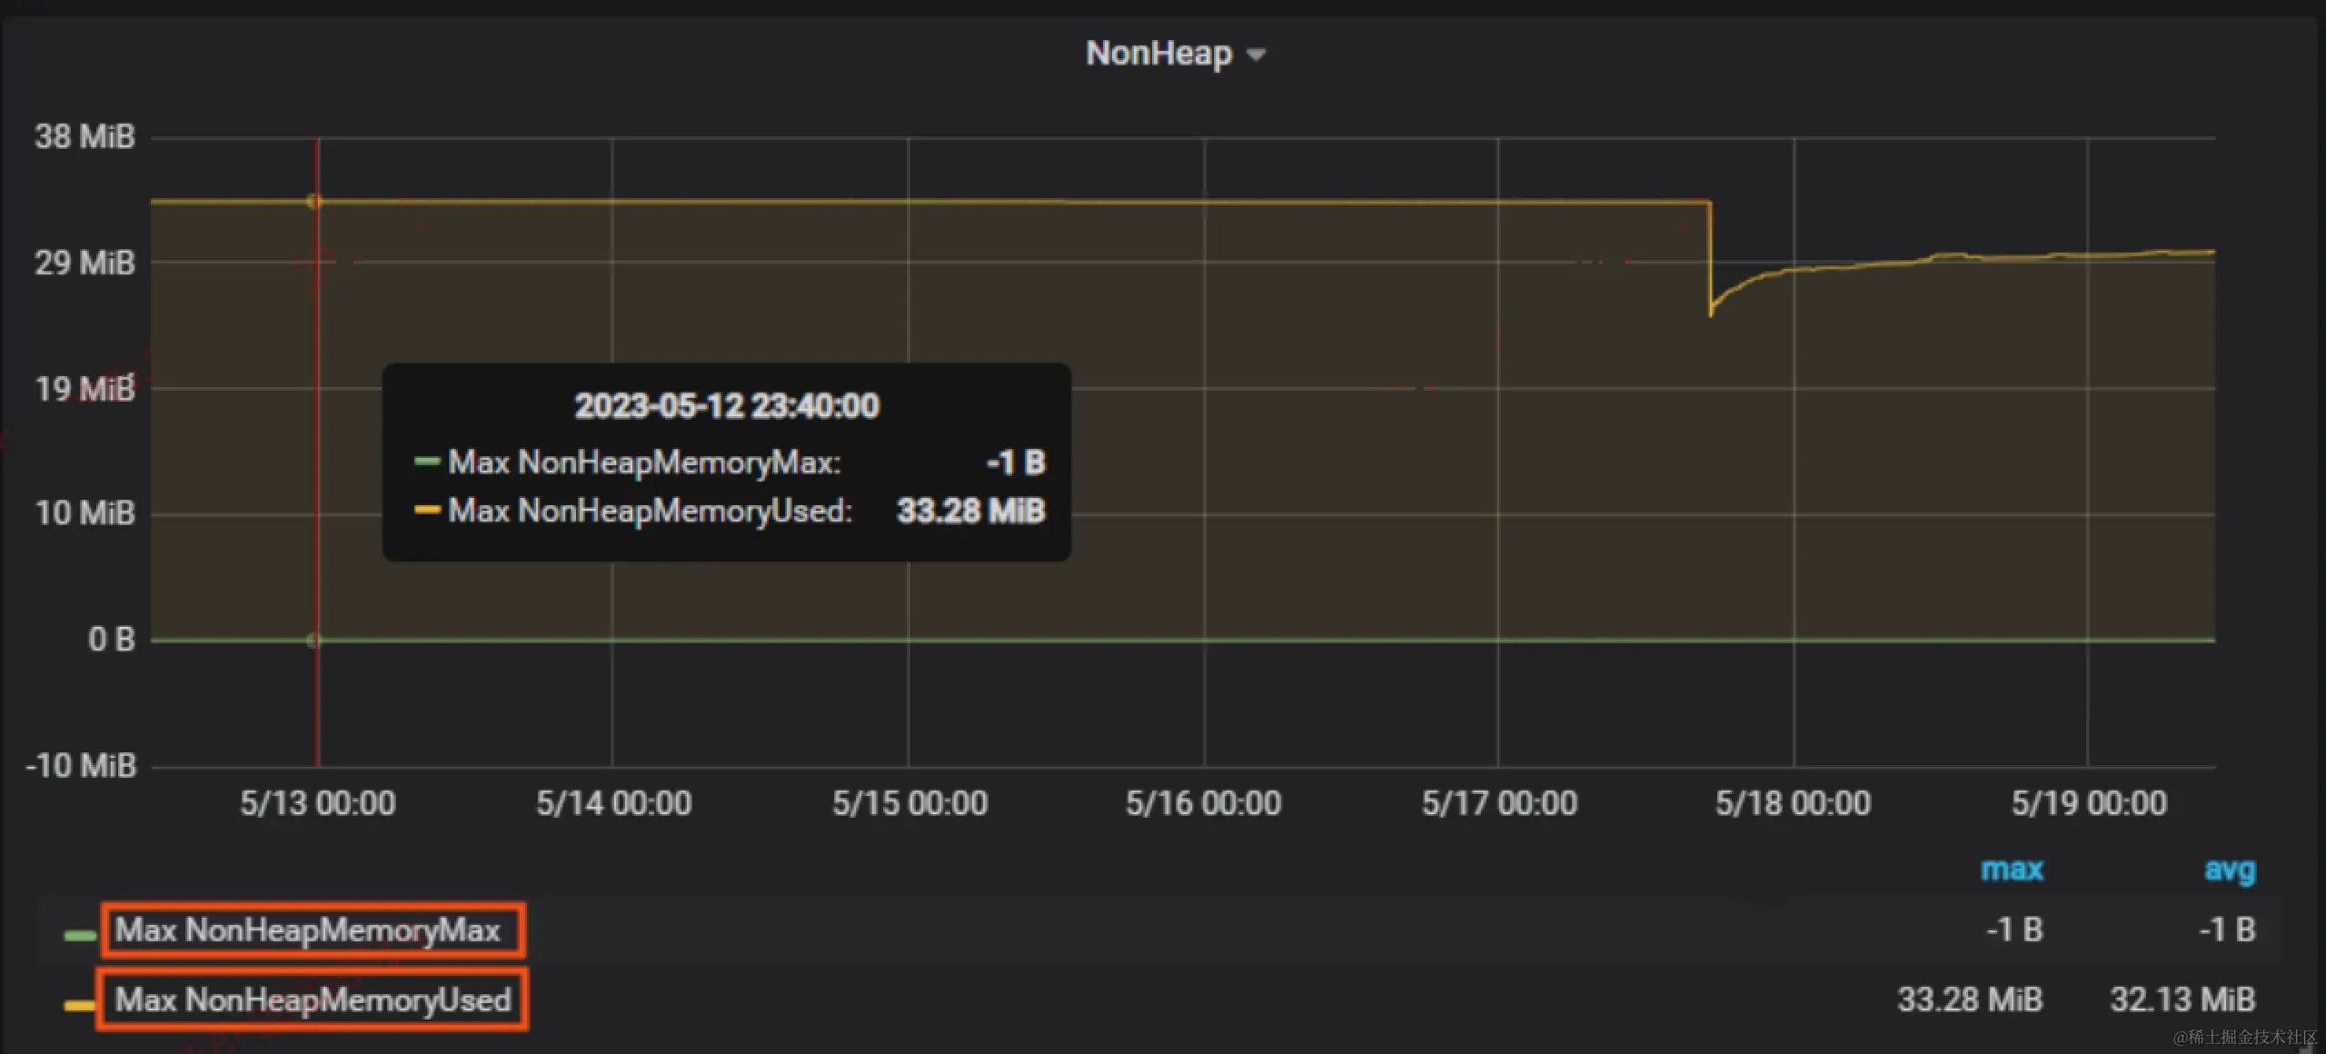
Task: Click yellow color swatch for NonHeapMemoryUsed
Action: (80, 1005)
